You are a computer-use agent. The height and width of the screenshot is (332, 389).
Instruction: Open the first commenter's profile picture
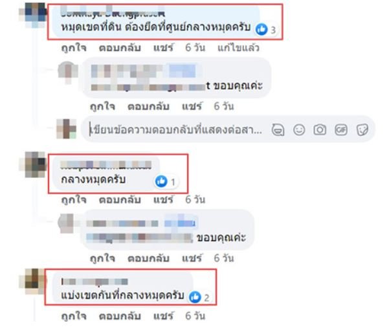click(33, 15)
